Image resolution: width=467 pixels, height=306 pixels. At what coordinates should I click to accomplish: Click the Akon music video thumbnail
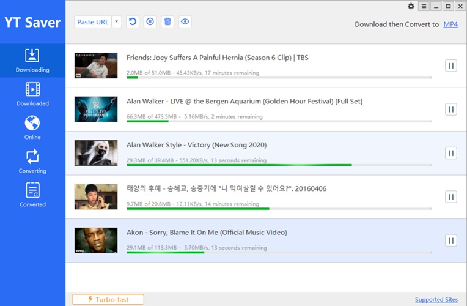pos(96,241)
